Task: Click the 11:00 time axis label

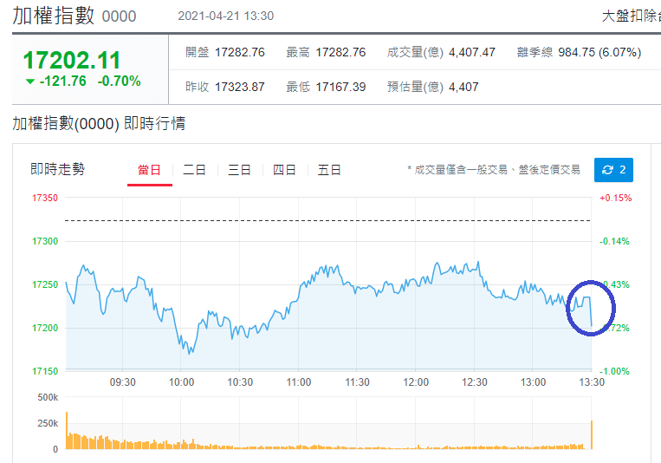Action: (299, 382)
